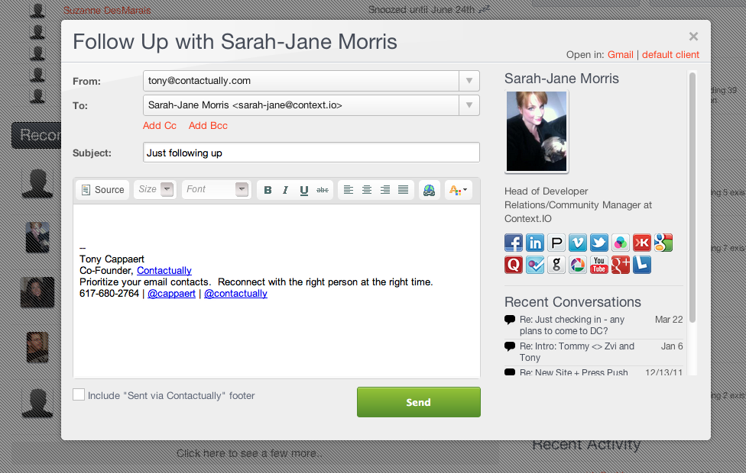The width and height of the screenshot is (746, 473).
Task: Click inside the From address field
Action: (300, 81)
